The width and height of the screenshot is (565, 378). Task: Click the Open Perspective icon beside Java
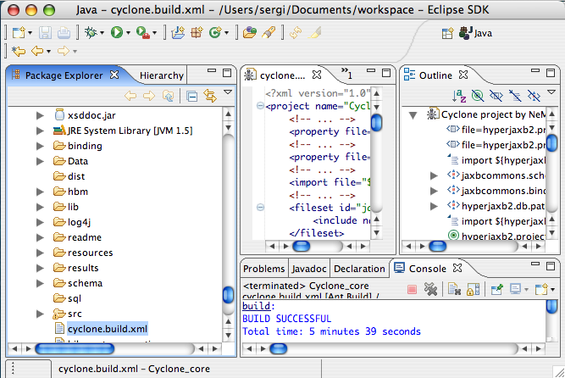click(x=447, y=33)
